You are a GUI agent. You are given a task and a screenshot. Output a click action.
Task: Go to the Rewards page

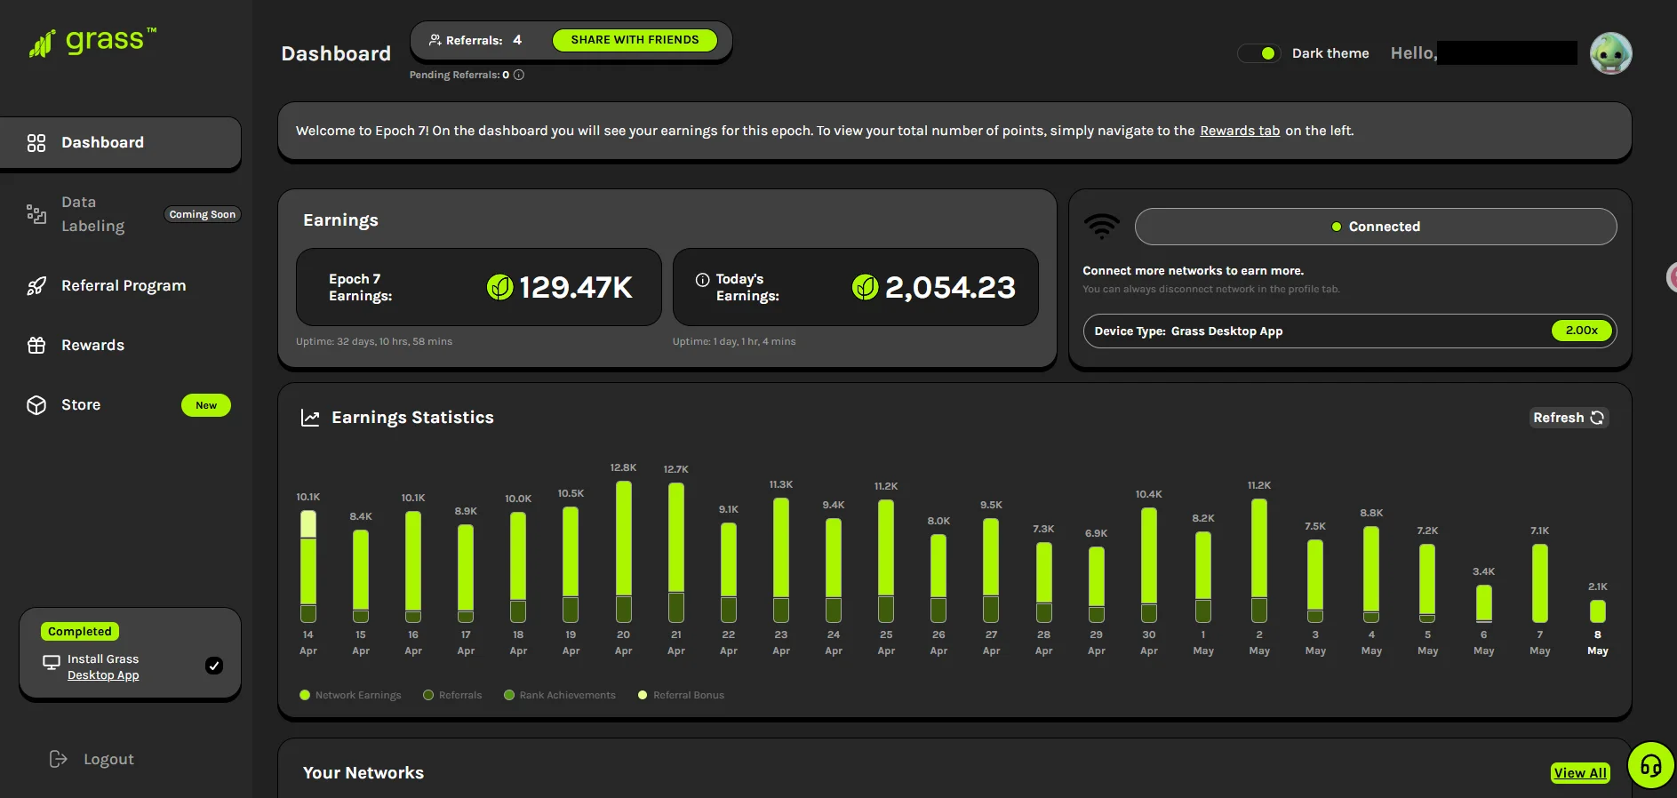(x=92, y=345)
